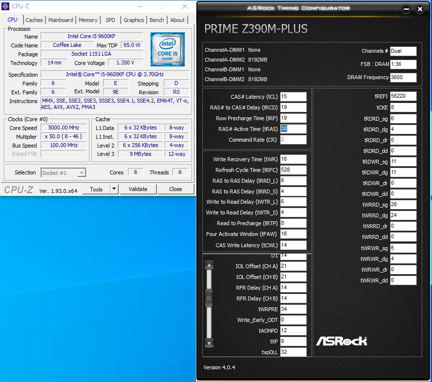
Task: Click the tWRRD_dg value field
Action: [403, 215]
